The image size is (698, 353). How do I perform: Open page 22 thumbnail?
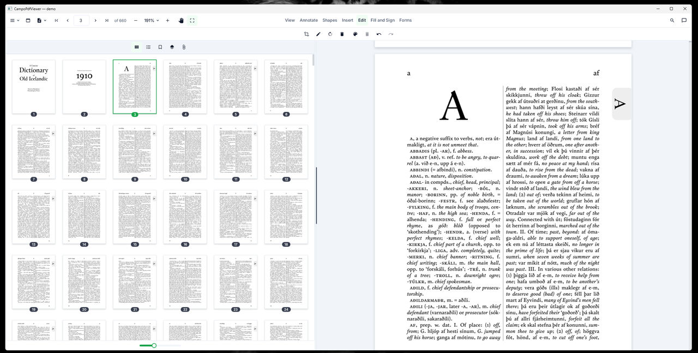[x=185, y=282]
